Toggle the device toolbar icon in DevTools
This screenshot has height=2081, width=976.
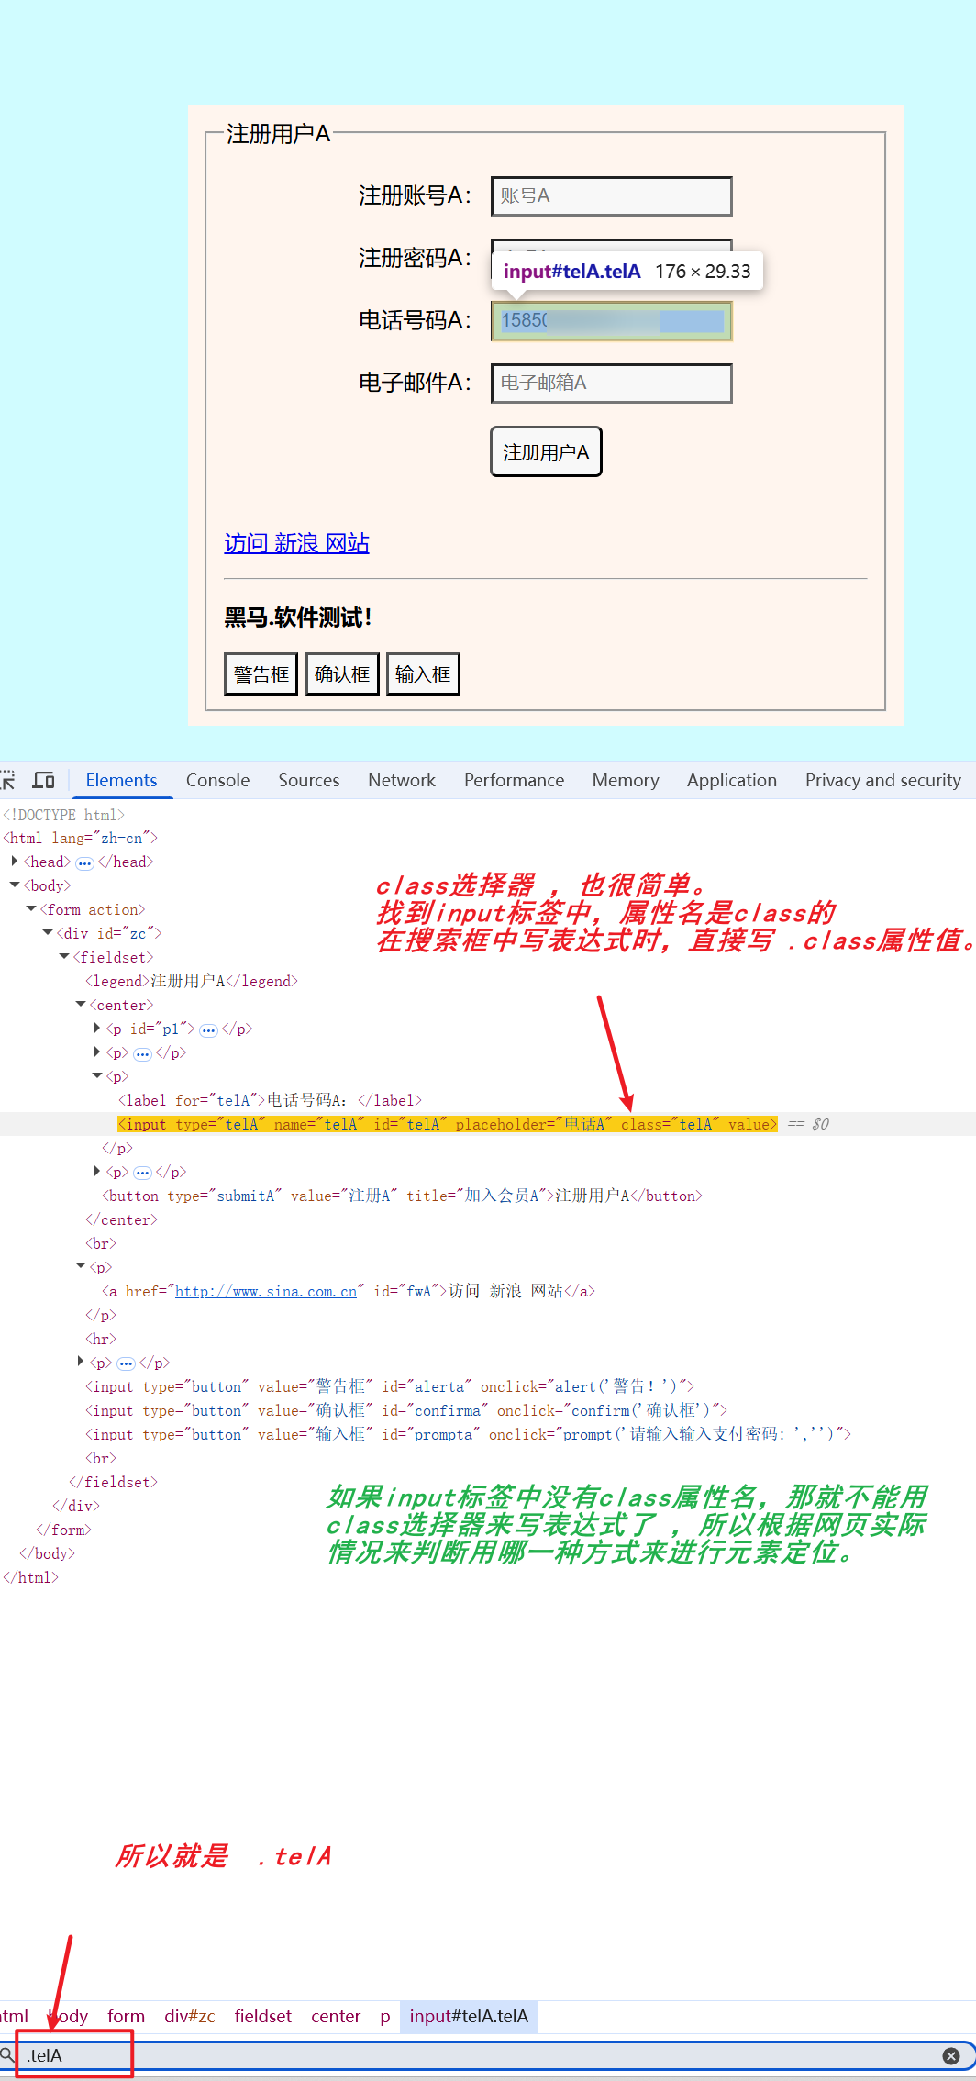point(43,780)
